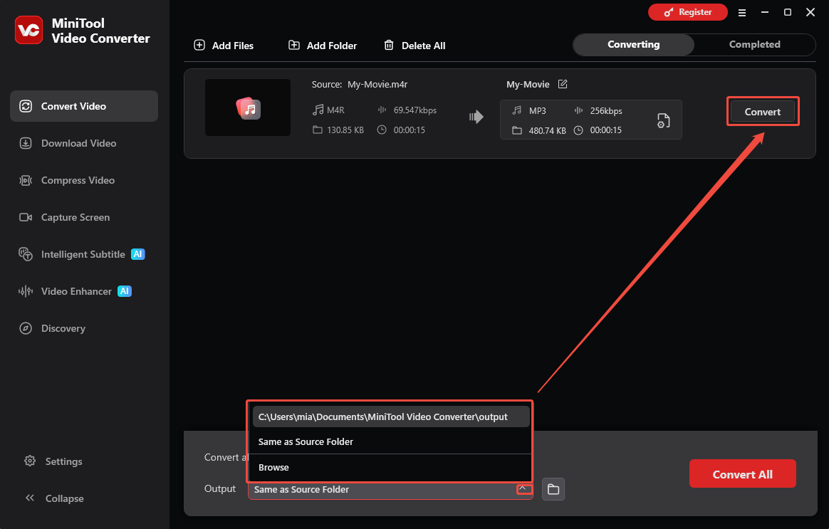Screen dimensions: 829x529
Task: Switch to the Converting tab
Action: click(x=633, y=44)
